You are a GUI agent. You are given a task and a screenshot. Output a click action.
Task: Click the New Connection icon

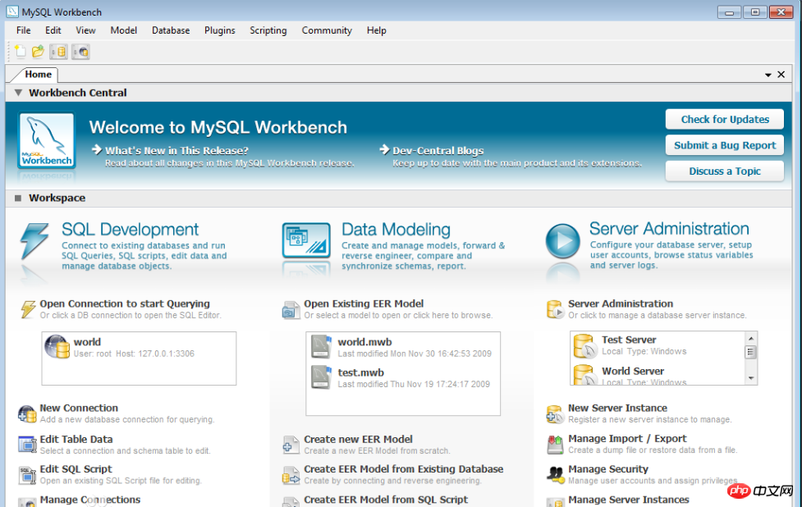tap(27, 413)
